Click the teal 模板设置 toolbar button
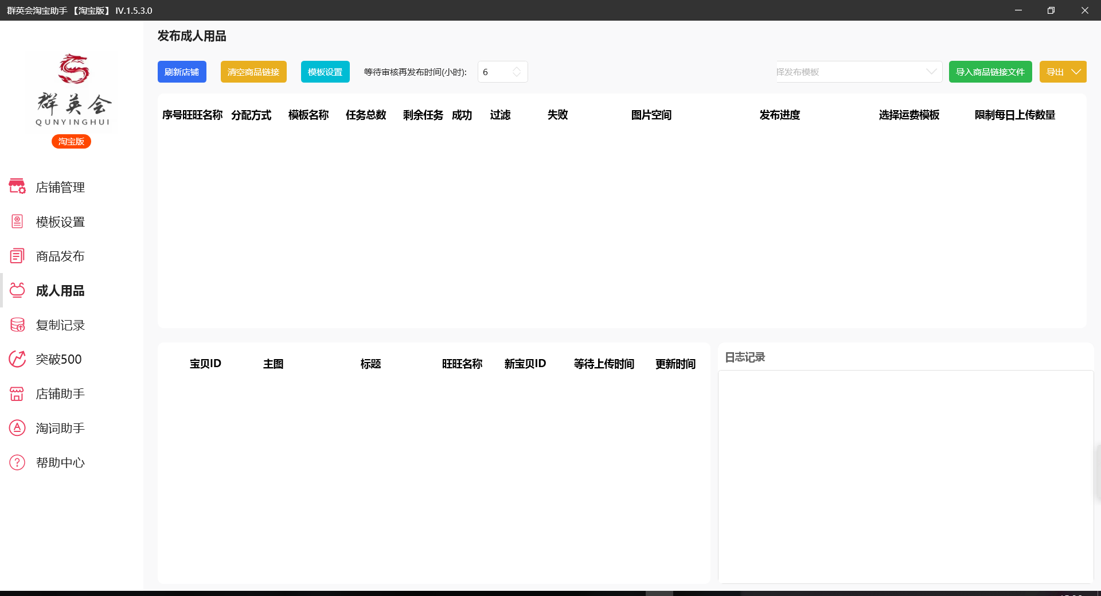 tap(325, 72)
